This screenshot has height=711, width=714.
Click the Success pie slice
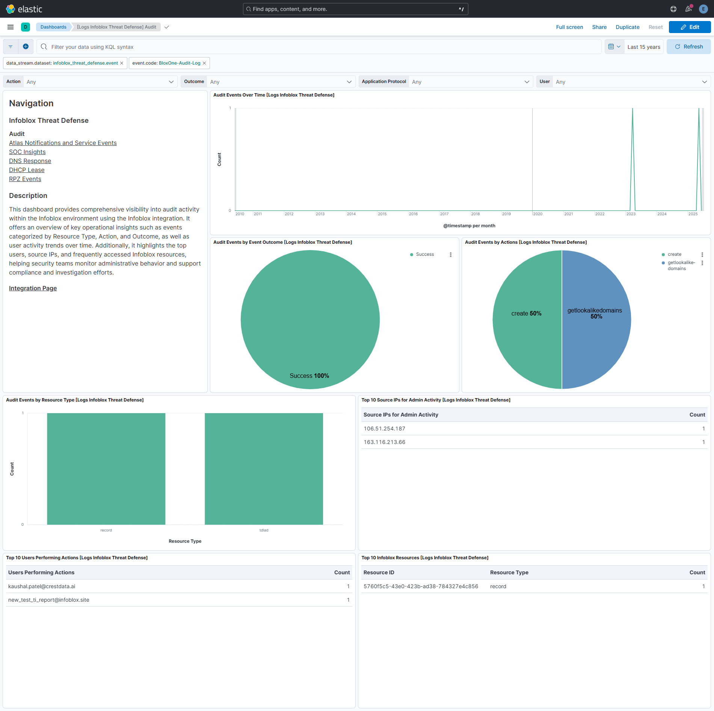[310, 319]
